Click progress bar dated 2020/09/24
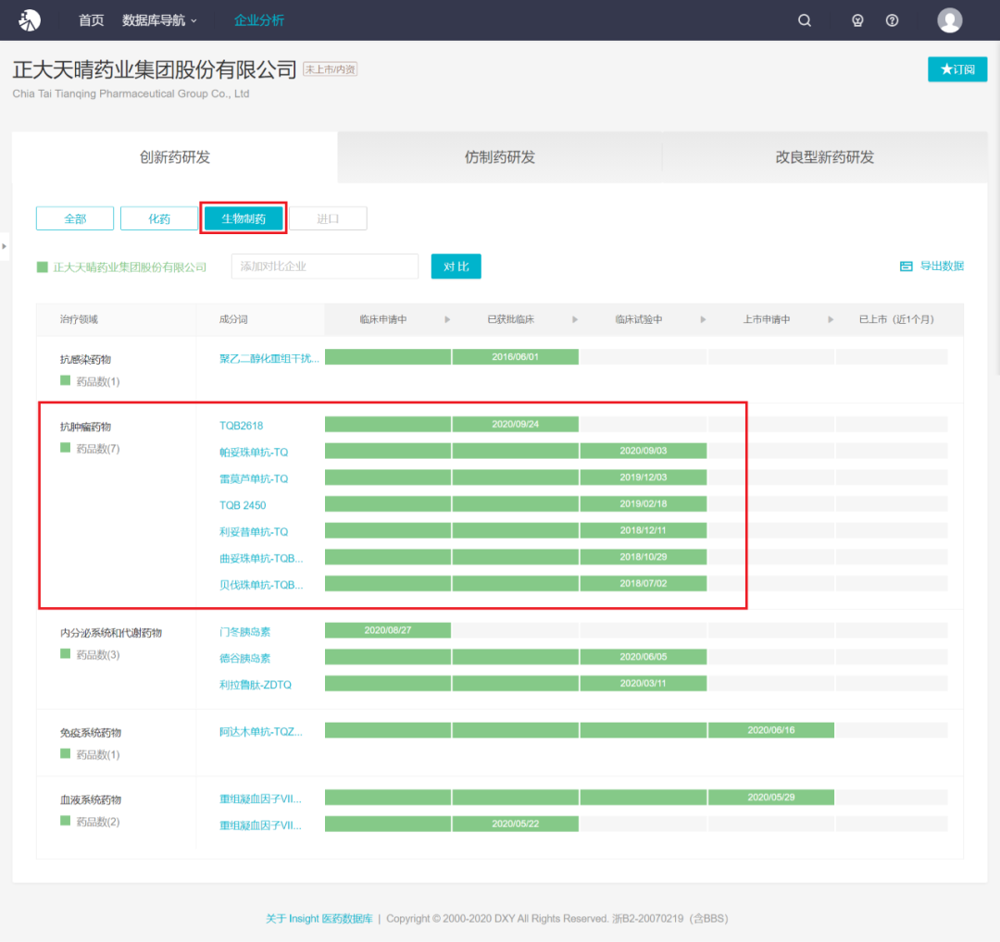Image resolution: width=1000 pixels, height=942 pixels. 516,424
